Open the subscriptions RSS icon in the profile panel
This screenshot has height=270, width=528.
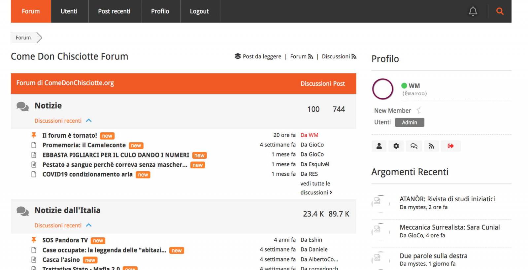click(431, 146)
